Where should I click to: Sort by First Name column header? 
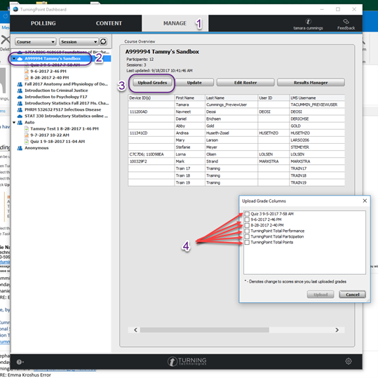point(190,98)
